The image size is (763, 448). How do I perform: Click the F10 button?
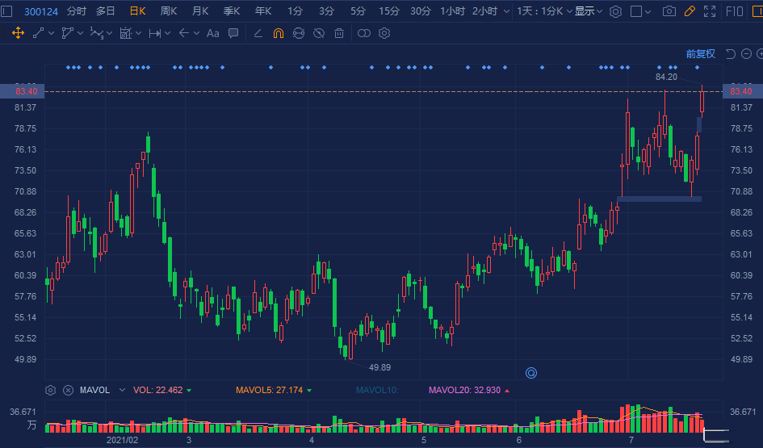(x=735, y=11)
